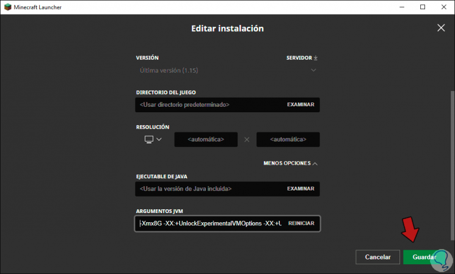Click EXAMINAR for Directorio del juego
This screenshot has width=455, height=274.
pyautogui.click(x=300, y=104)
